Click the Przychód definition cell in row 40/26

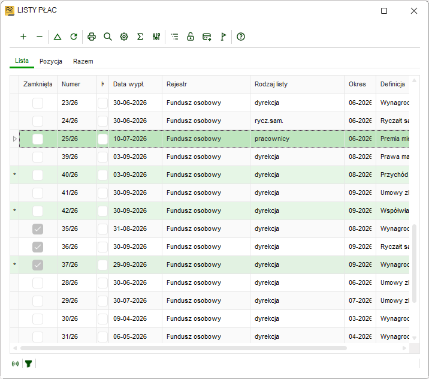click(392, 175)
